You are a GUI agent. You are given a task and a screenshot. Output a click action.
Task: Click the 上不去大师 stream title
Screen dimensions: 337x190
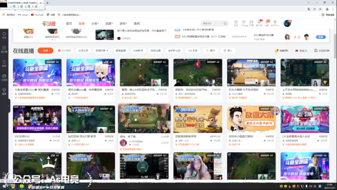[x=300, y=90]
